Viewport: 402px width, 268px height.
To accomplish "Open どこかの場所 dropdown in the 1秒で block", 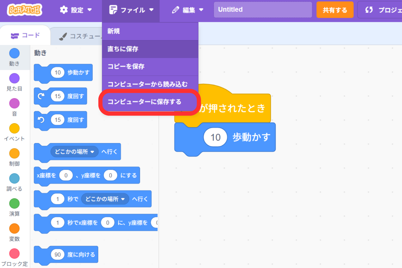I will click(105, 199).
